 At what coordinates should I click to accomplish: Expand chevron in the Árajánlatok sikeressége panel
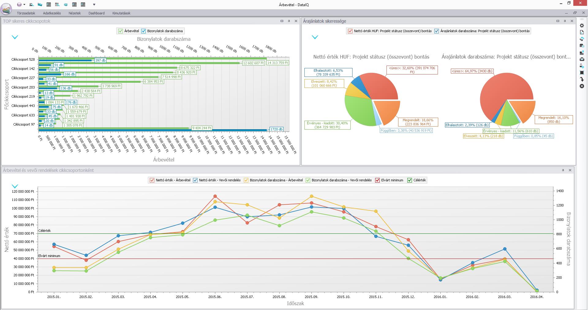[x=315, y=37]
